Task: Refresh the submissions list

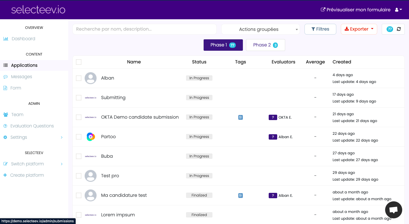Action: coord(399,29)
